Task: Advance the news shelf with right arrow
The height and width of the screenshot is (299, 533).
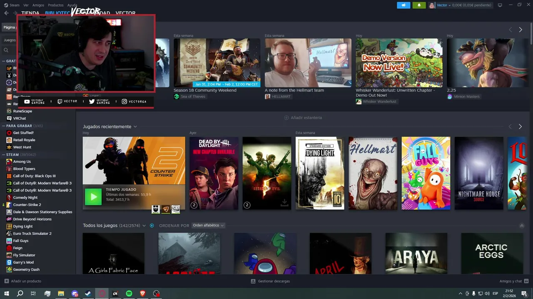Action: tap(520, 29)
